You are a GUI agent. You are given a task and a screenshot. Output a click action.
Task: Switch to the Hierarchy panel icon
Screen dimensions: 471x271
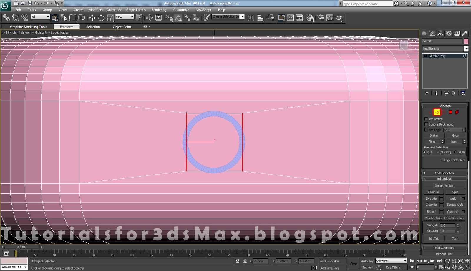(x=440, y=33)
